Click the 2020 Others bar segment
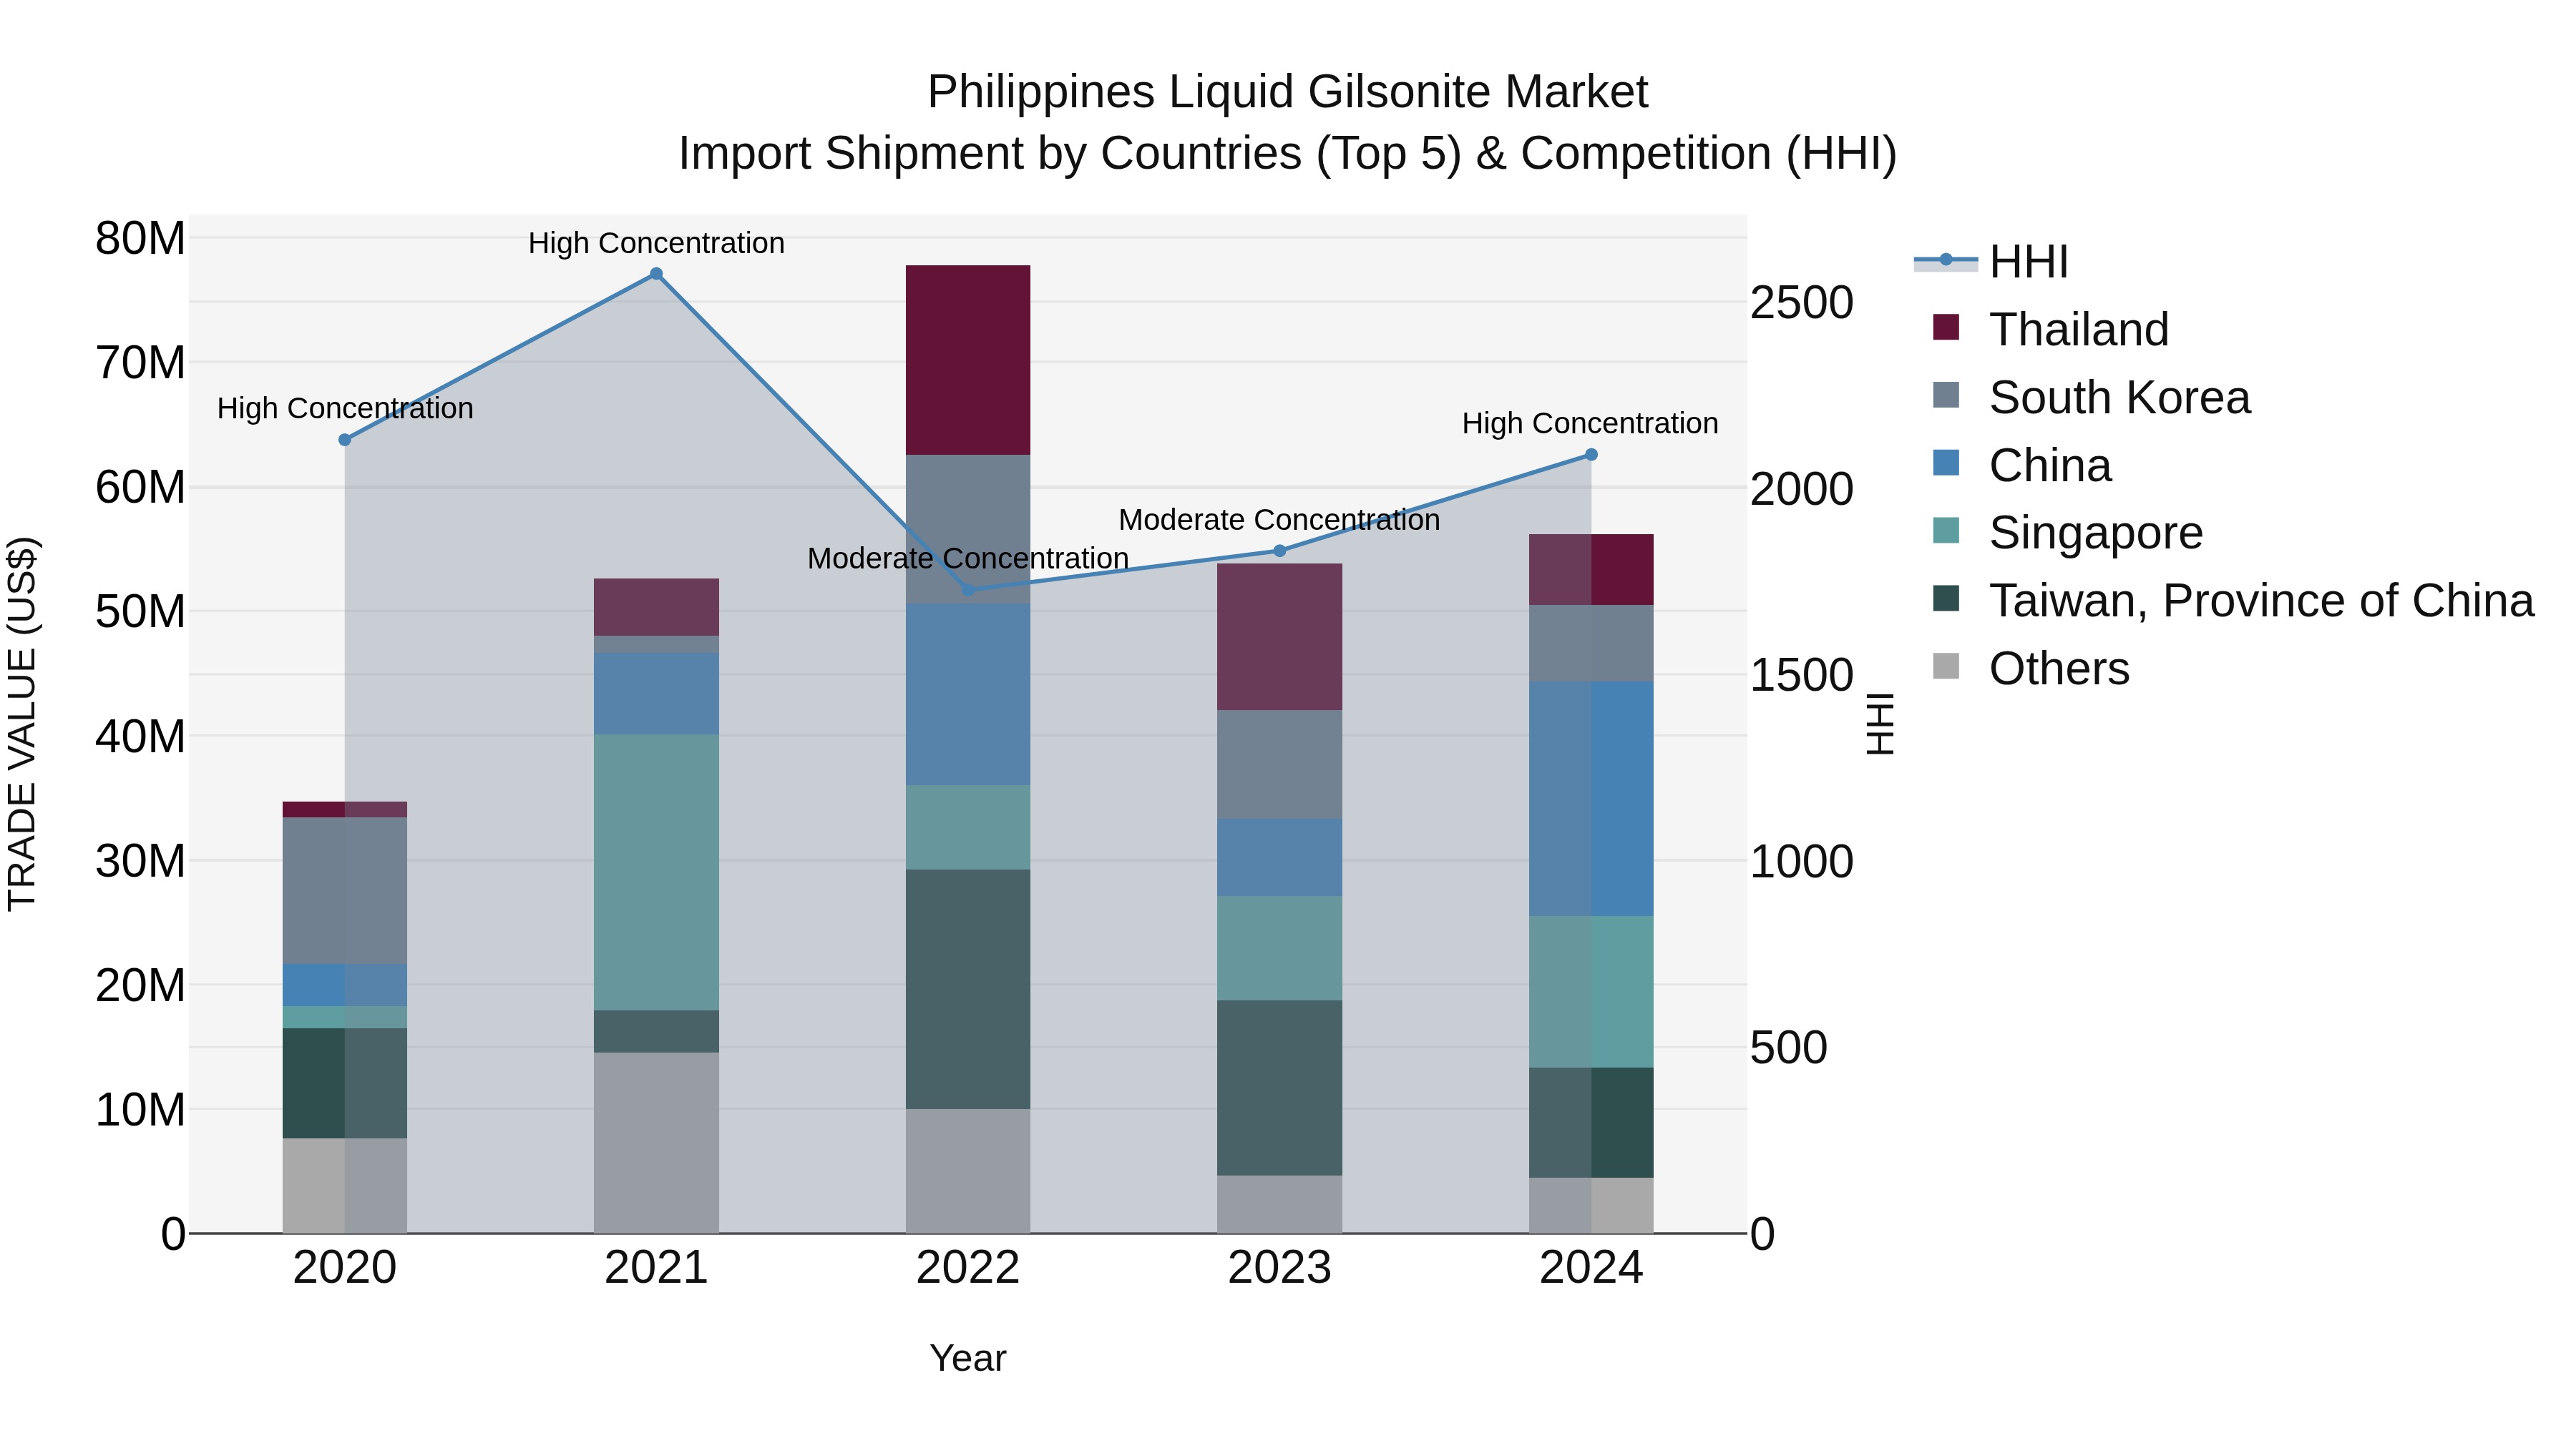Image resolution: width=2576 pixels, height=1448 pixels. coord(345,1186)
